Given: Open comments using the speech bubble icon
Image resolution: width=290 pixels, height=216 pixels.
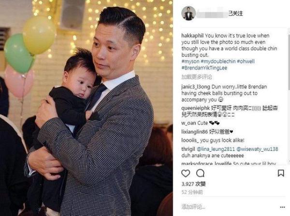Looking at the screenshot, I should 200,173.
